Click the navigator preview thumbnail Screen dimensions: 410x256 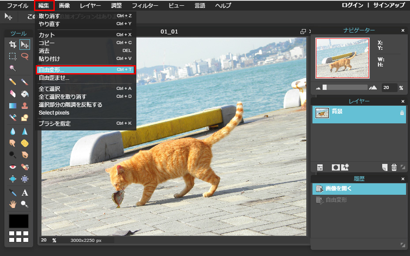[x=342, y=58]
